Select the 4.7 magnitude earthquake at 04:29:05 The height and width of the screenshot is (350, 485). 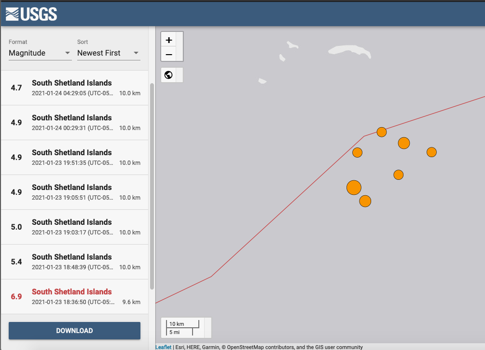click(x=74, y=87)
